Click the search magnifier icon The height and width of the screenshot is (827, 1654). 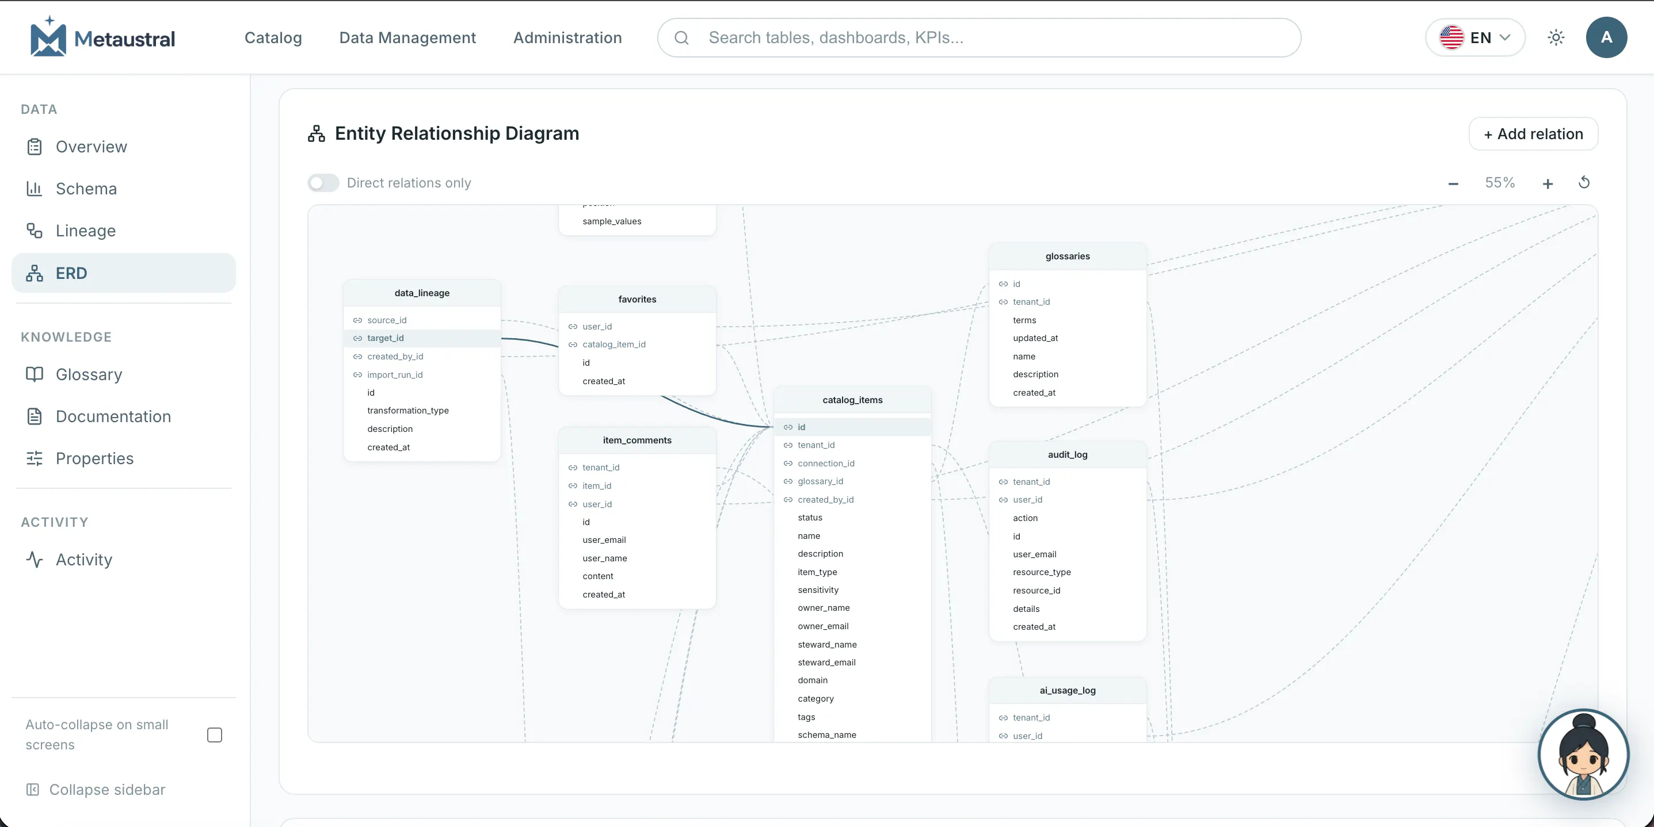point(681,38)
